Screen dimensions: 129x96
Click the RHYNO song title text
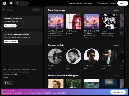pos(91,32)
